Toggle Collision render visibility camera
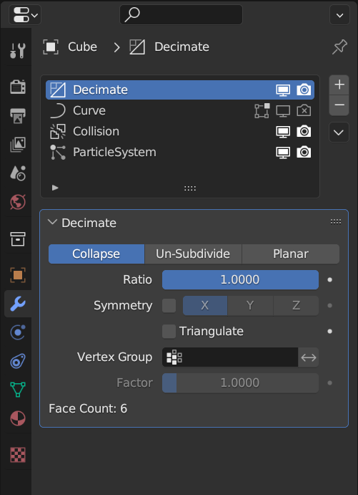The image size is (358, 495). click(x=304, y=131)
